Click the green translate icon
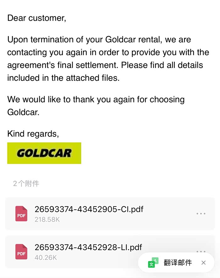The image size is (220, 278). click(153, 263)
